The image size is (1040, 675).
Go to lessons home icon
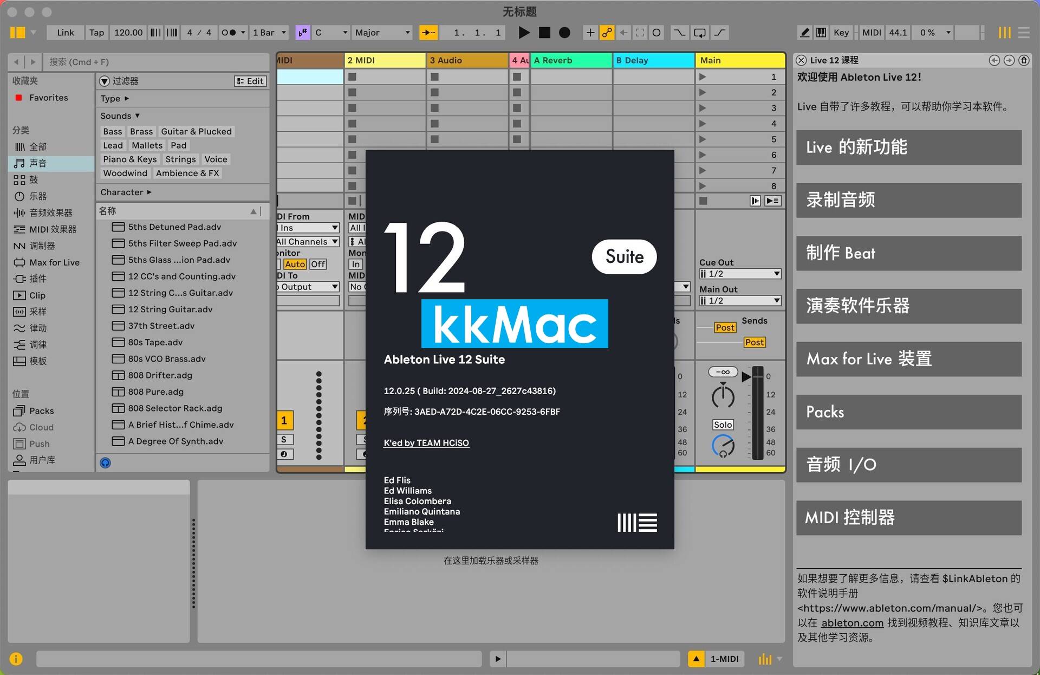pos(1023,60)
